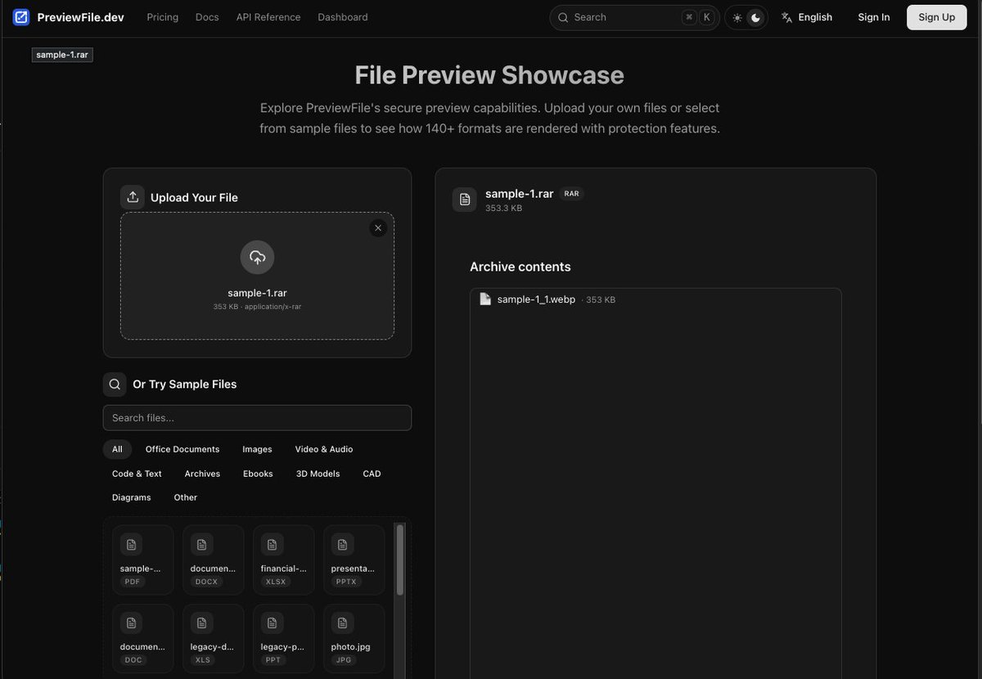The height and width of the screenshot is (679, 982).
Task: Click the Or Try Sample Files heading
Action: click(185, 384)
